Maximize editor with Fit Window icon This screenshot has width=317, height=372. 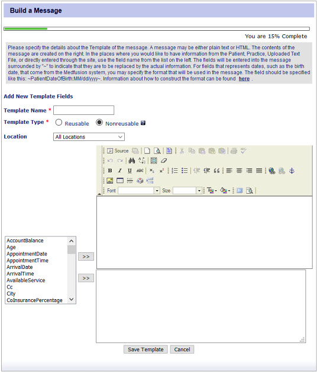pos(240,191)
